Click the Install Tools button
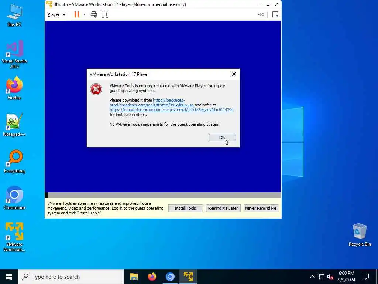 click(x=185, y=208)
